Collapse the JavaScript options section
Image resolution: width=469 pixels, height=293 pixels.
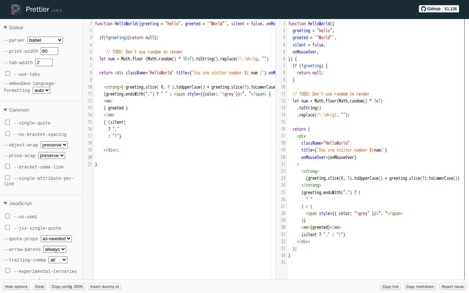point(18,204)
